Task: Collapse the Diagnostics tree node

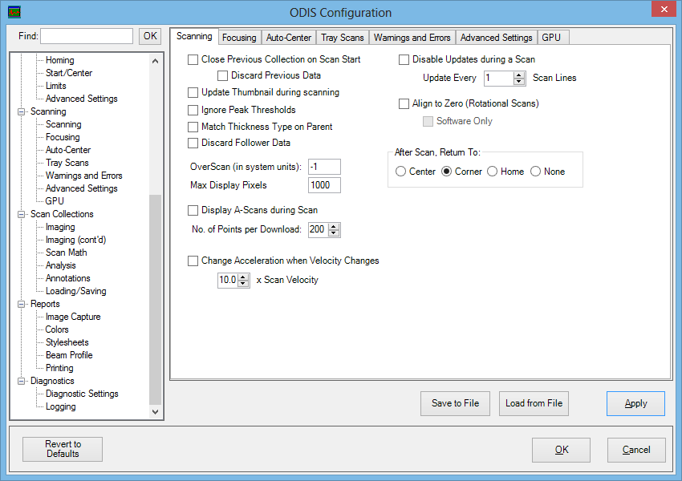Action: [x=22, y=381]
